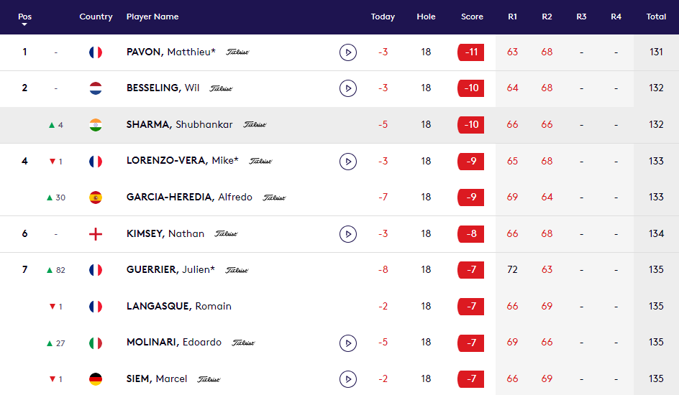Click Today column header
This screenshot has height=395, width=679.
pos(383,17)
